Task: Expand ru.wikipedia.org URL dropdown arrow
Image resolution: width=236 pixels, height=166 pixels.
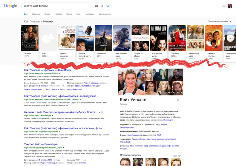Action: click(63, 148)
